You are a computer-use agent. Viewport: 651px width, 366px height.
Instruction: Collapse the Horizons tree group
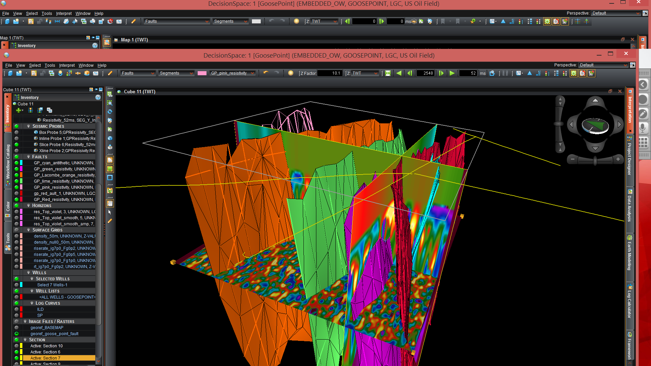tap(28, 206)
